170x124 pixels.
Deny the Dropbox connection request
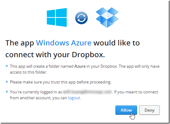point(150,110)
